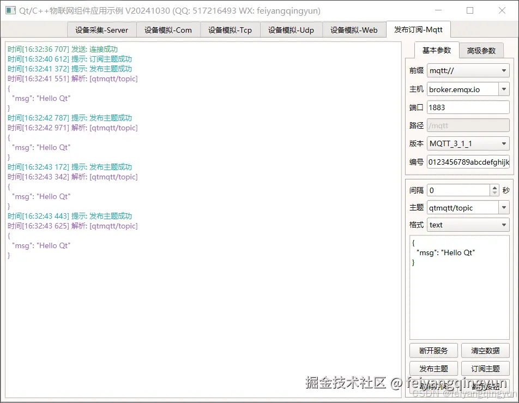Switch to the 设备采集-Server tab
The image size is (519, 403).
(101, 30)
